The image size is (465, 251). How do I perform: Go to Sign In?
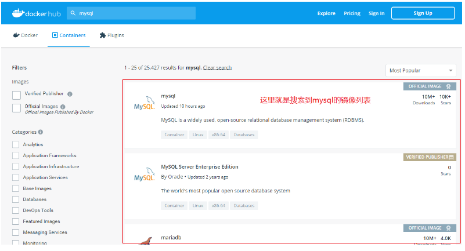(x=376, y=13)
